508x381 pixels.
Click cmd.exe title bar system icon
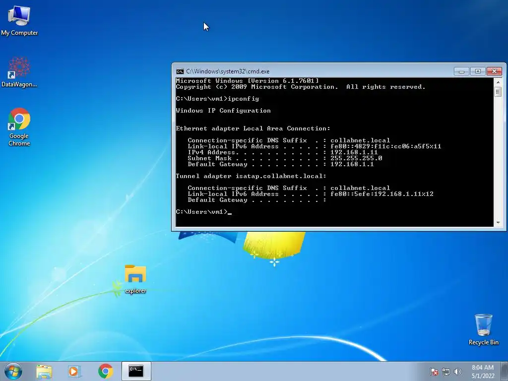pyautogui.click(x=180, y=71)
